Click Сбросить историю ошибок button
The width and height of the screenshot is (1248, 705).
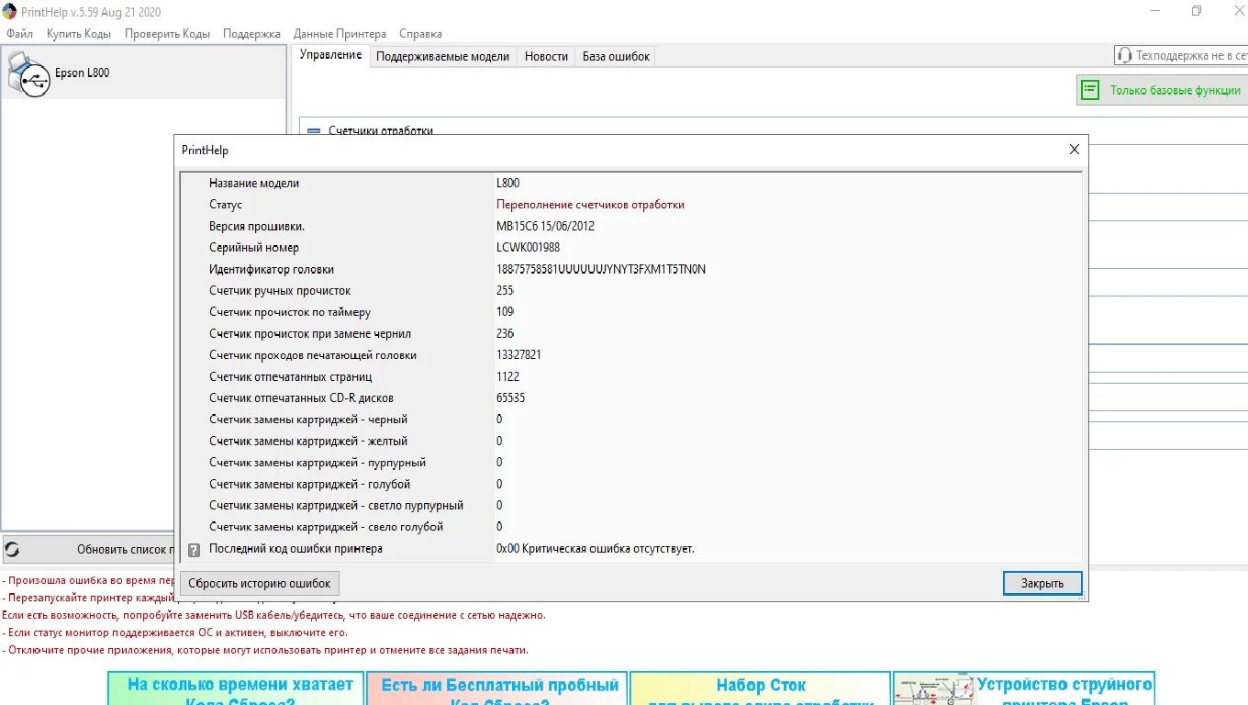coord(260,583)
